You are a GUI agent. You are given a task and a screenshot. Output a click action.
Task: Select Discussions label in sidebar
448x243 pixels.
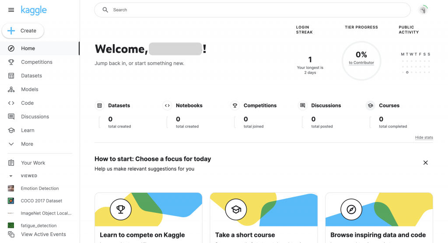click(35, 116)
